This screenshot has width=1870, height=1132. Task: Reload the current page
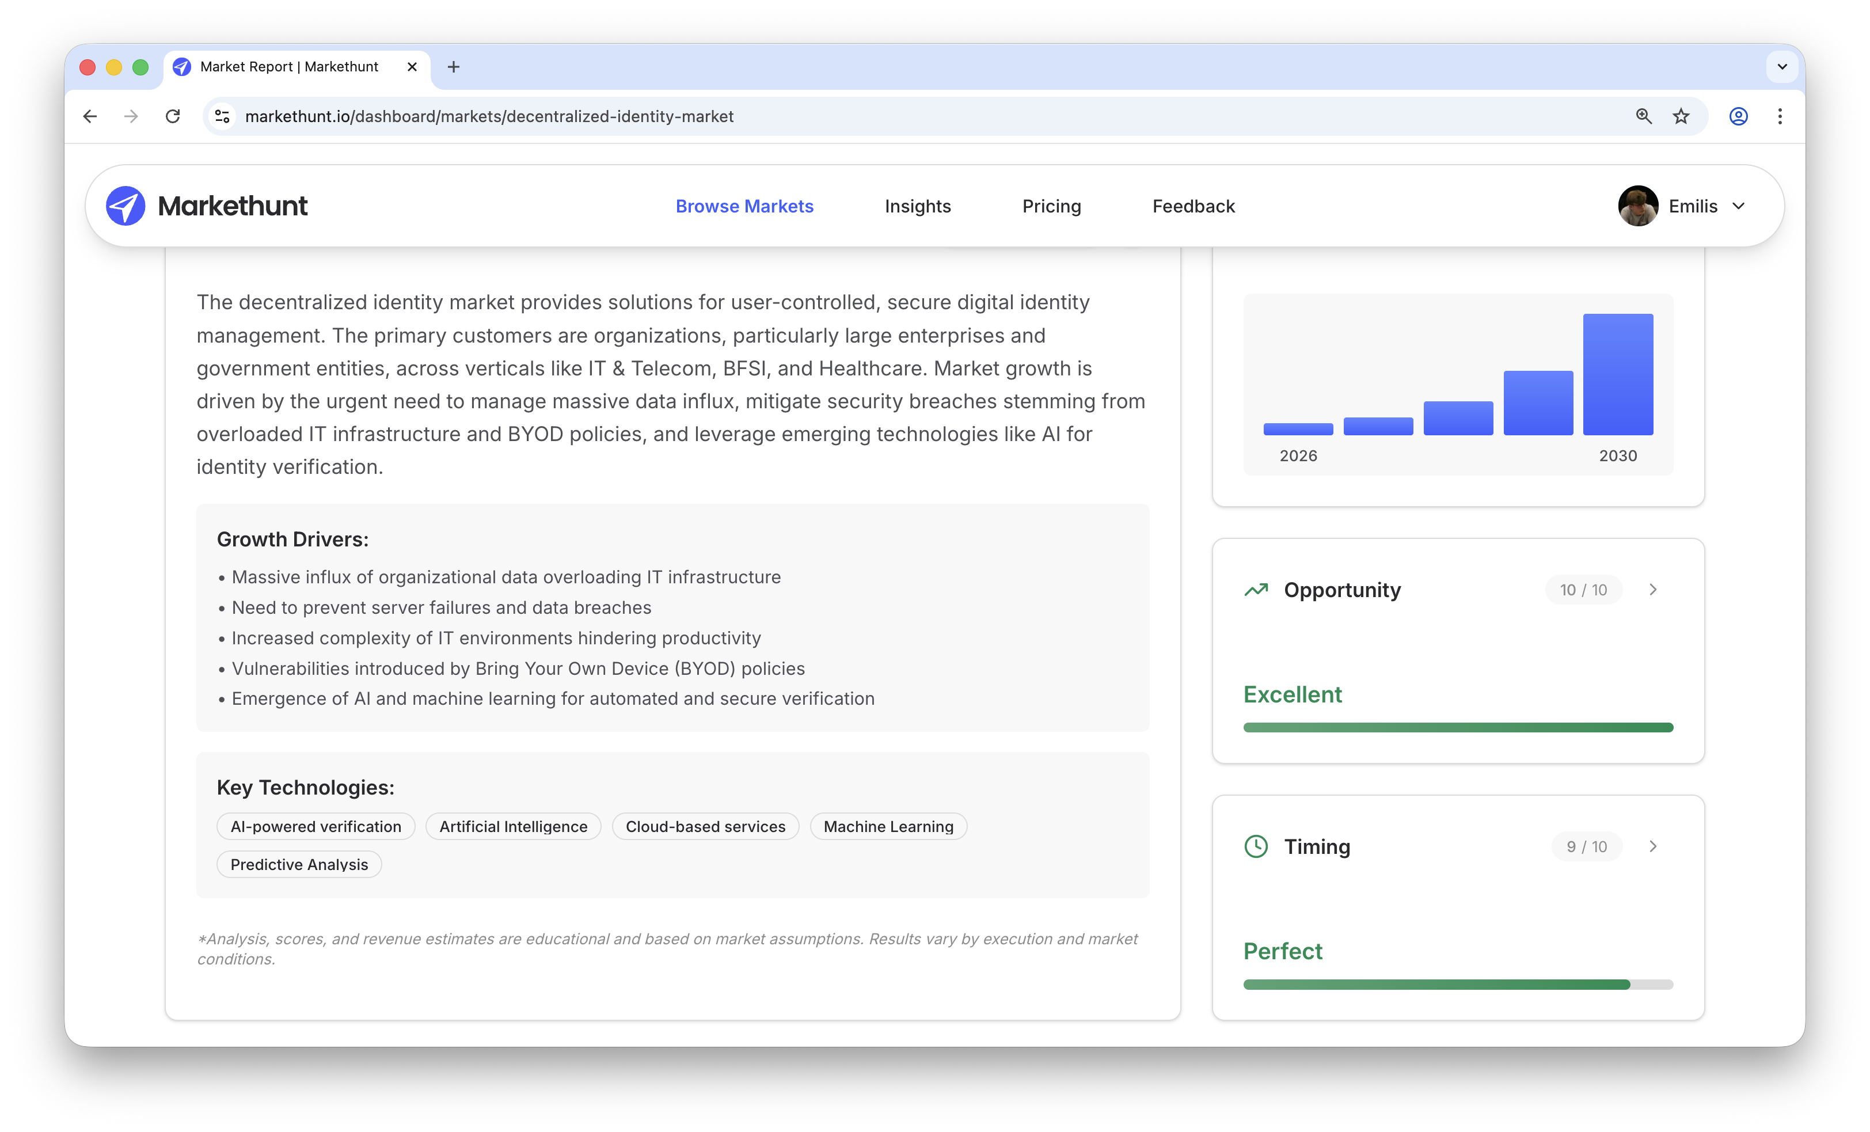point(173,116)
